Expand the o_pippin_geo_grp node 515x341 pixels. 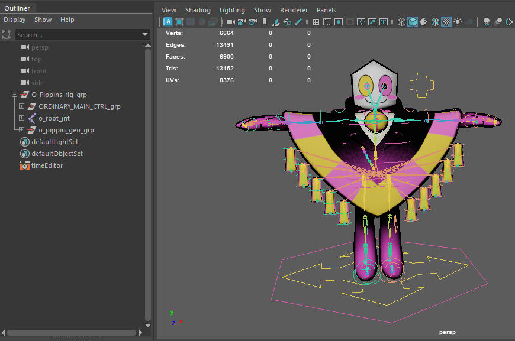click(x=21, y=130)
